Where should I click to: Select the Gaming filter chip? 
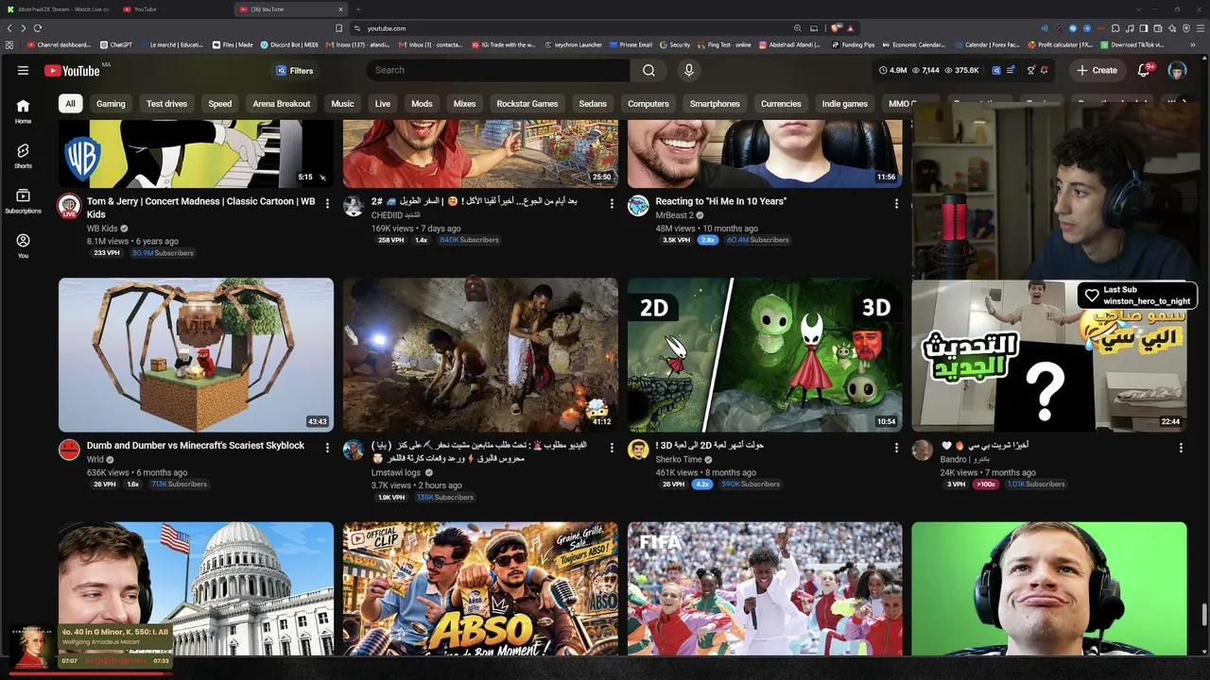111,104
